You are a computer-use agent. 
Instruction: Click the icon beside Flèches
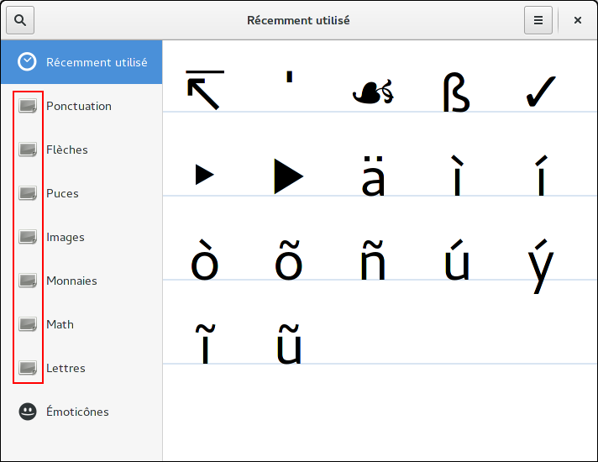(x=28, y=150)
